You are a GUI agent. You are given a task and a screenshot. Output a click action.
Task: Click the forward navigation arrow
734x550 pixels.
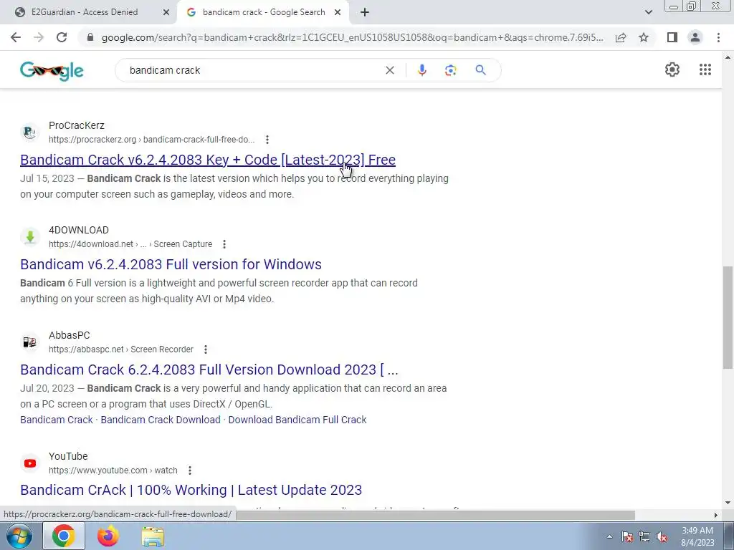pos(39,37)
